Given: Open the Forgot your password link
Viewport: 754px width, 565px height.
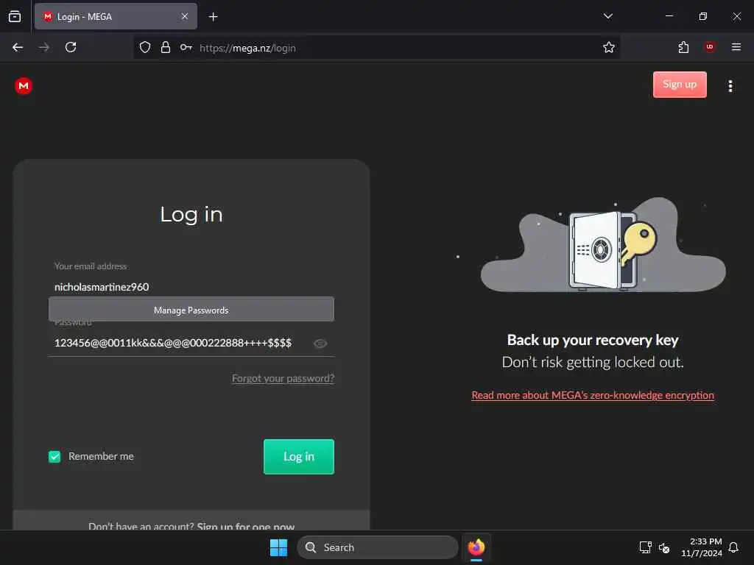Looking at the screenshot, I should [x=283, y=379].
